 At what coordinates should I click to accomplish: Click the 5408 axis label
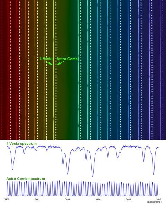pos(128,199)
